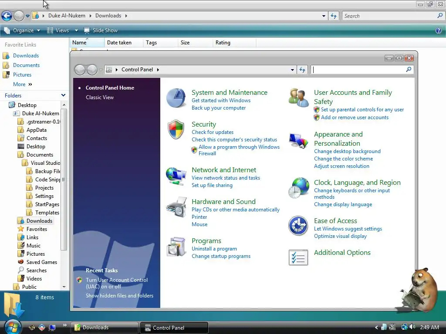Open the Appearance and Personalization monitor icon

point(298,140)
